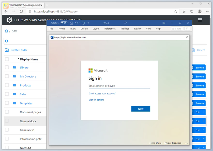Check the My Directory checkbox
The height and width of the screenshot is (151, 213).
tap(7, 76)
